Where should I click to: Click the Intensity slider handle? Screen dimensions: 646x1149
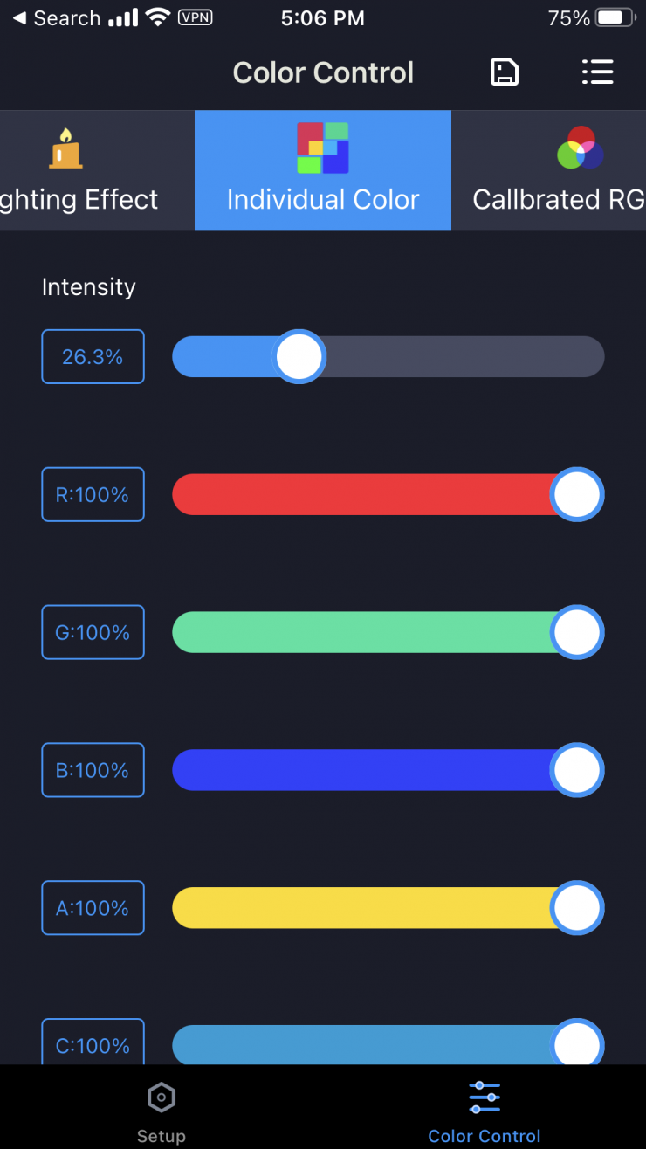click(x=299, y=357)
